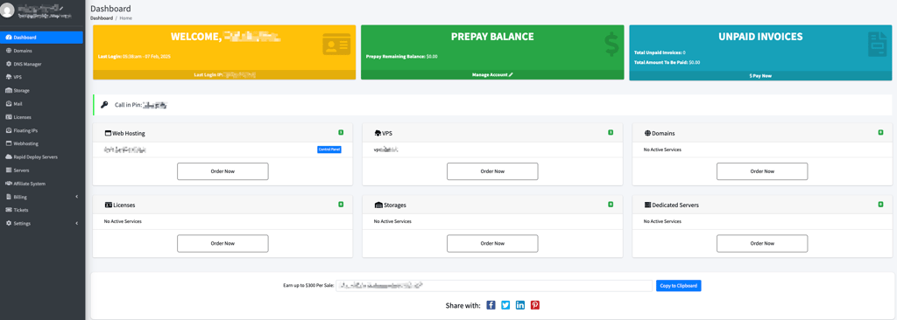897x320 pixels.
Task: Click the green count badge on Storages card
Action: pyautogui.click(x=611, y=204)
